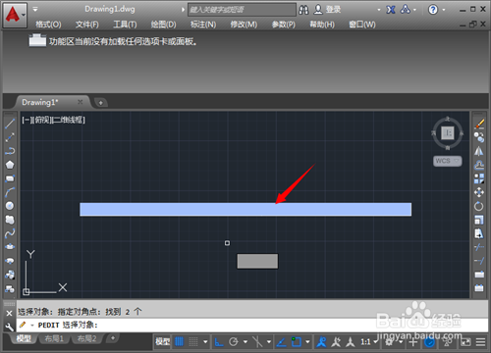Toggle isometric drafting in status bar
The image size is (491, 353).
click(257, 342)
